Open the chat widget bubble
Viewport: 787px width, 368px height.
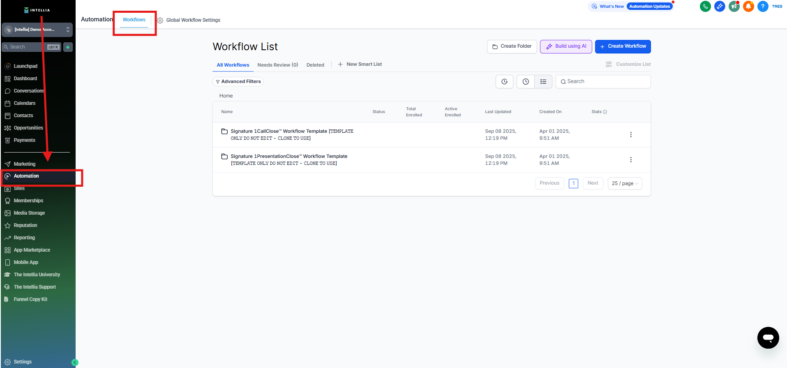(768, 338)
